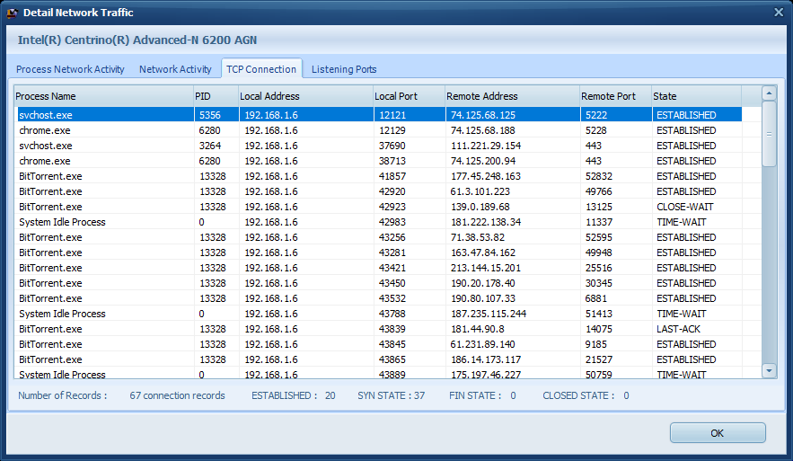793x461 pixels.
Task: Click remote port 5222 cell
Action: pyautogui.click(x=596, y=115)
